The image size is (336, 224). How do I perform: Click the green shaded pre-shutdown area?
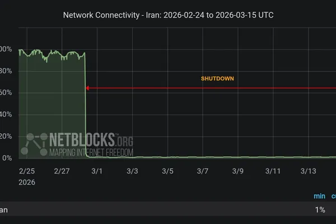pyautogui.click(x=52, y=106)
